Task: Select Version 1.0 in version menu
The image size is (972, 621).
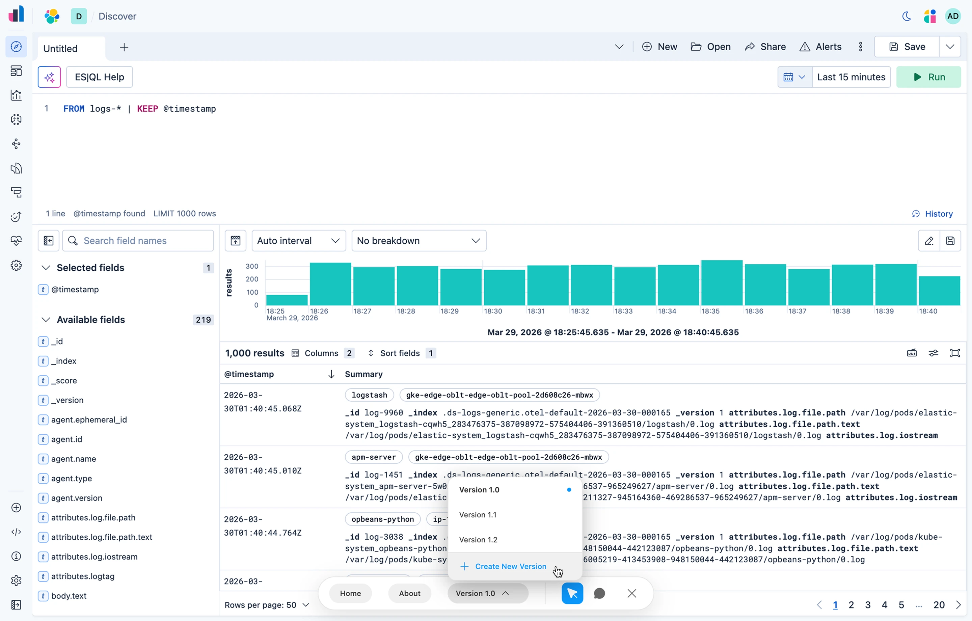Action: point(515,490)
